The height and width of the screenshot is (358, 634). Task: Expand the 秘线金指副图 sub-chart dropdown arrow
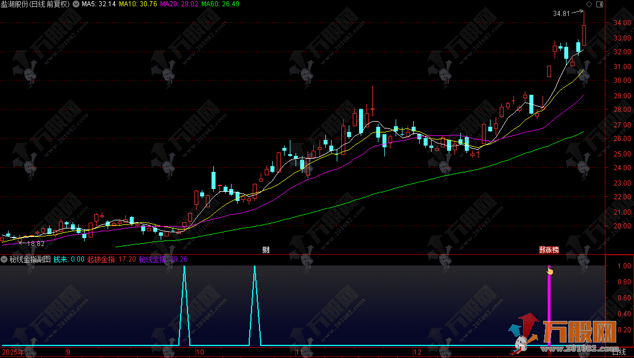(x=5, y=259)
